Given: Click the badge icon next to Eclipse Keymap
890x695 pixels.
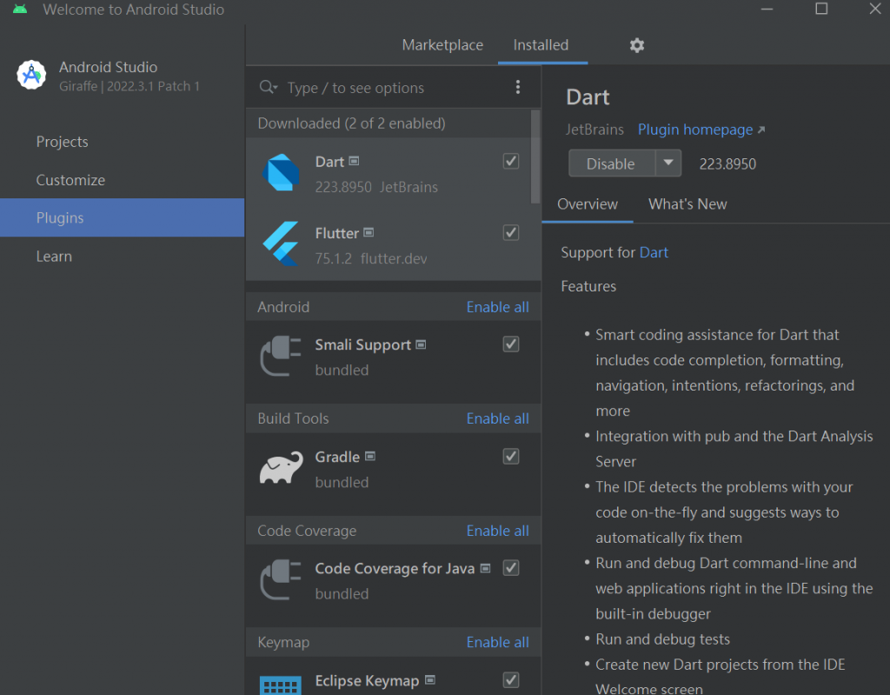Looking at the screenshot, I should 430,679.
